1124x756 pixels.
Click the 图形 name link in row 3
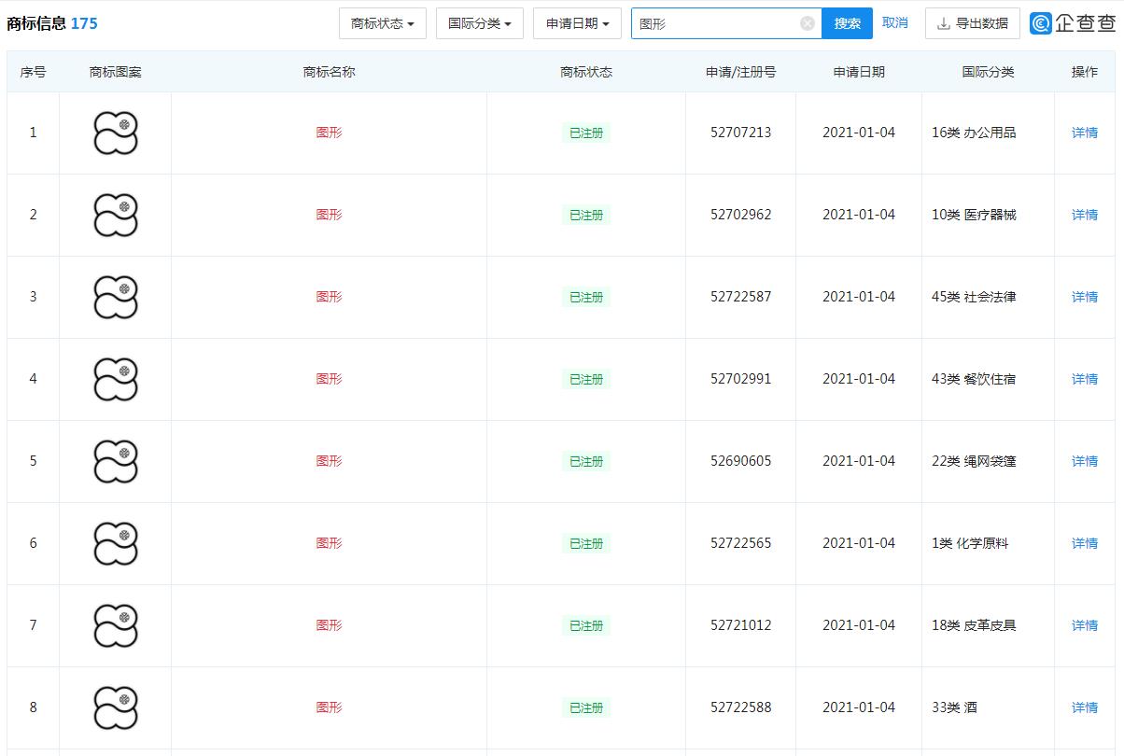pos(328,297)
